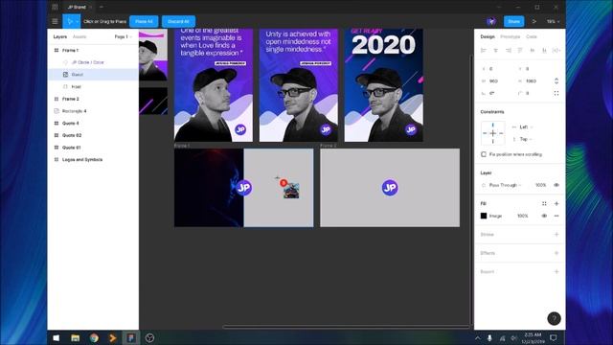The image size is (613, 345).
Task: Click Align Left icon in Design panel
Action: point(484,51)
